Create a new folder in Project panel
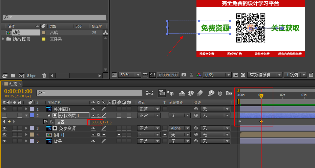This screenshot has width=315, height=168. pyautogui.click(x=13, y=76)
